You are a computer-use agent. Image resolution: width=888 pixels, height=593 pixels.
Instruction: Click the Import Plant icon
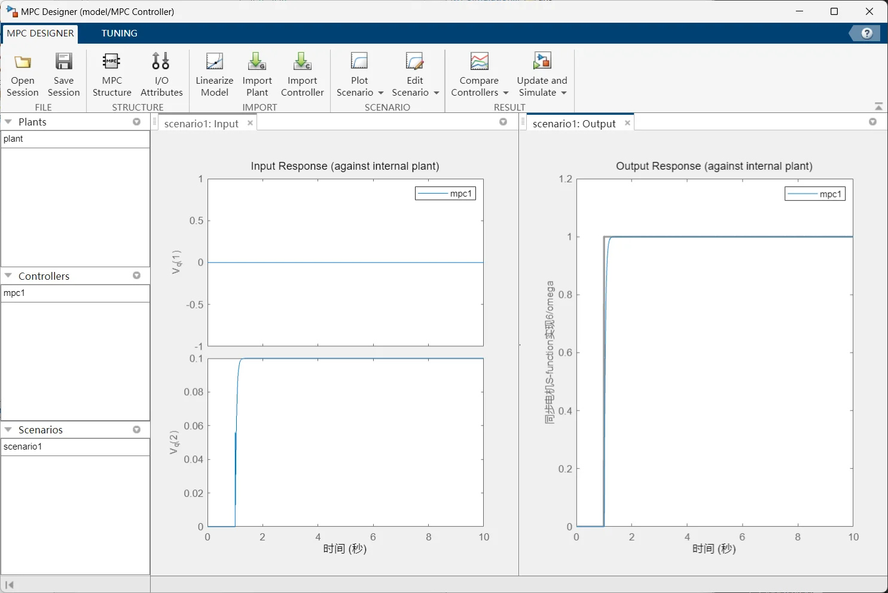point(257,62)
